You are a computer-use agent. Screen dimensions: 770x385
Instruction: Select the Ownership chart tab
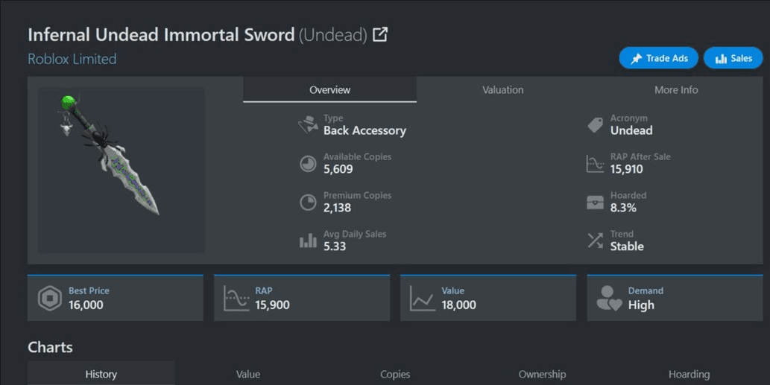[x=542, y=374]
